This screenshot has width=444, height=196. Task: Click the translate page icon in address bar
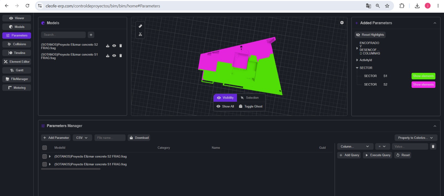369,6
